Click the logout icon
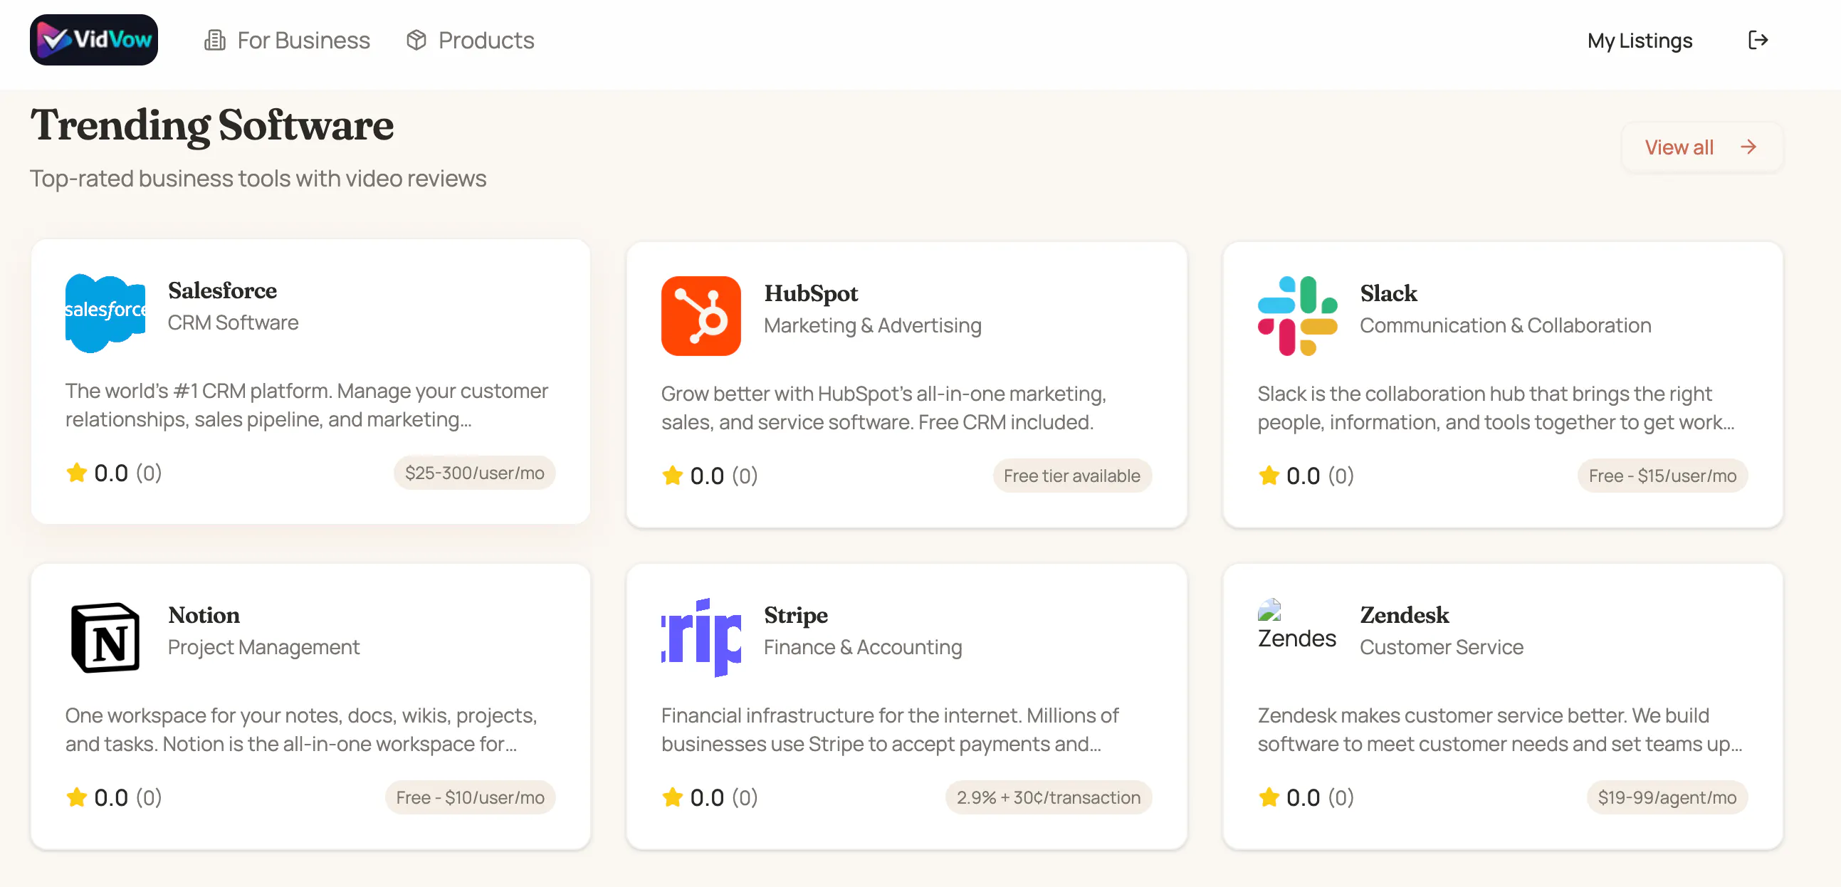 (x=1758, y=40)
